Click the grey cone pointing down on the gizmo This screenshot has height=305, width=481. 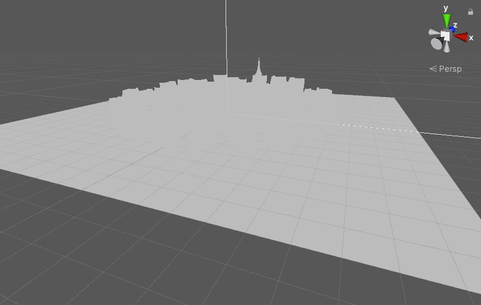click(447, 47)
